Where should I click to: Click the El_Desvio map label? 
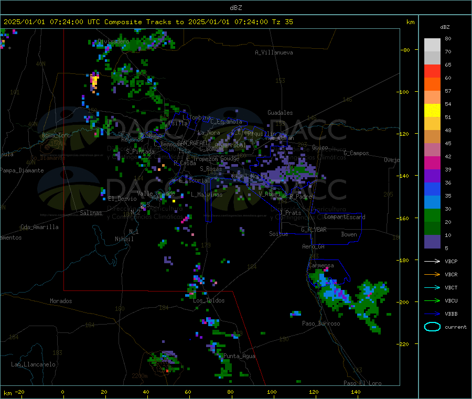tap(122, 199)
